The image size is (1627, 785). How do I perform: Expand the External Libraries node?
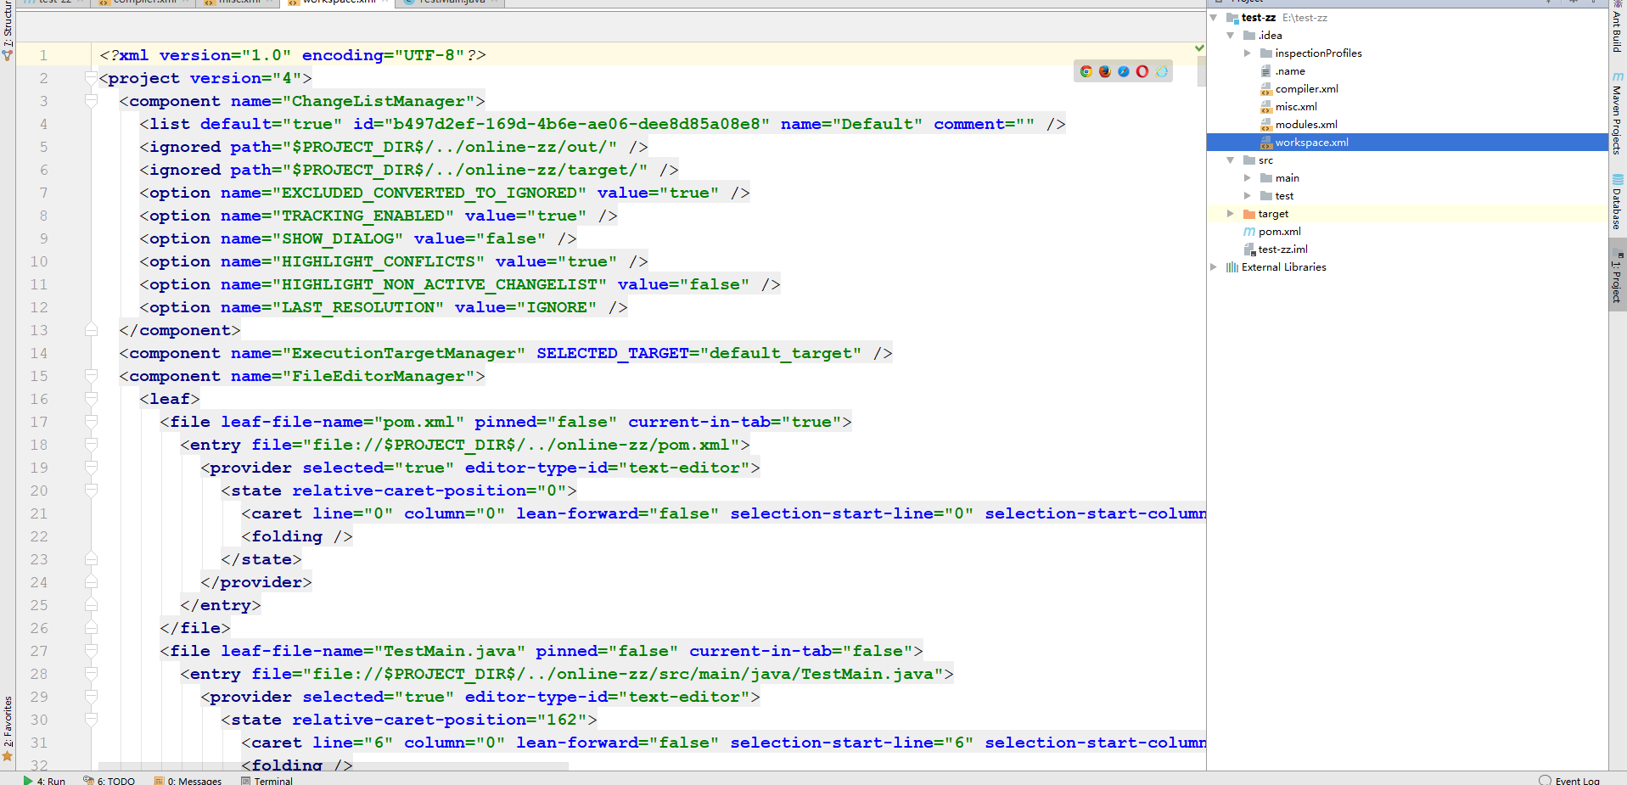(x=1214, y=267)
